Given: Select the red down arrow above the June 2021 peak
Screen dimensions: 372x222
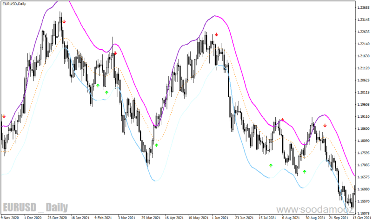Looking at the screenshot, I should (216, 34).
